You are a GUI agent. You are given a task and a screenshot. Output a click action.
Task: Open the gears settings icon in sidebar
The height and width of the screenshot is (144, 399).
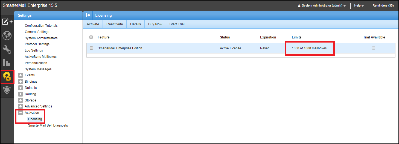tap(7, 77)
